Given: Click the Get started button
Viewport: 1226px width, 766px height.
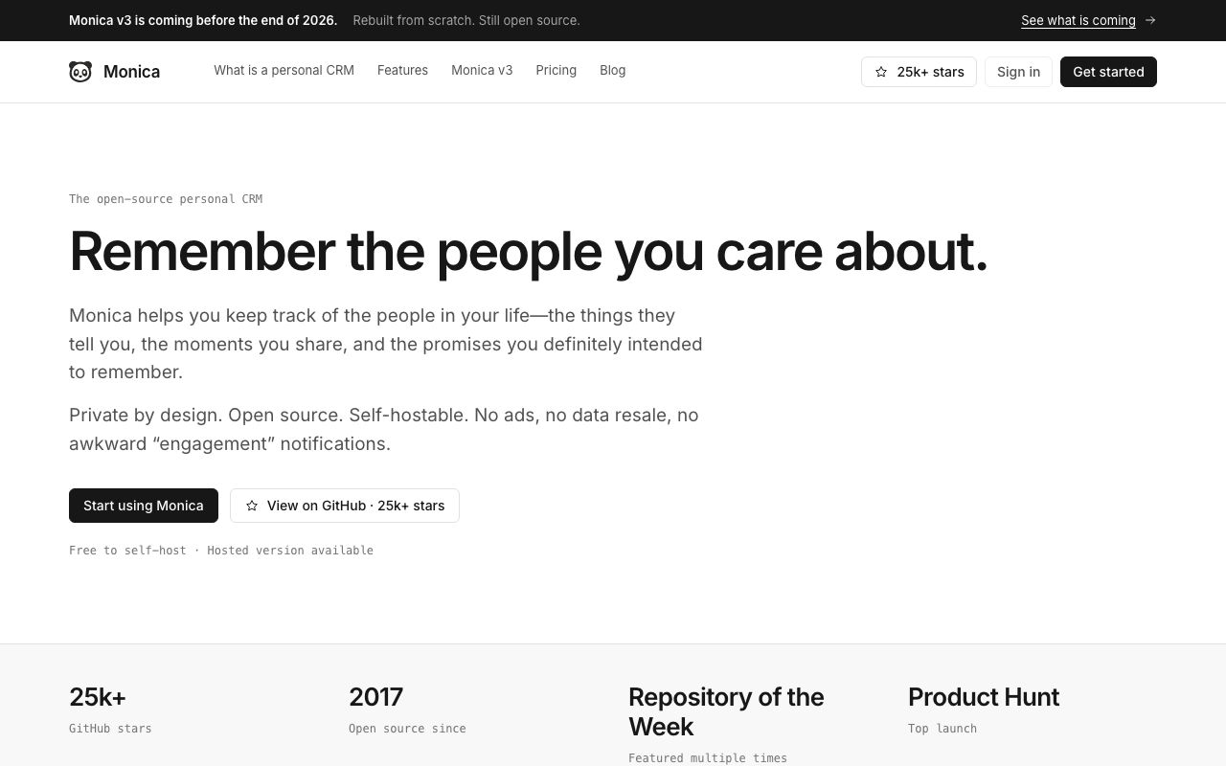Looking at the screenshot, I should pyautogui.click(x=1108, y=72).
